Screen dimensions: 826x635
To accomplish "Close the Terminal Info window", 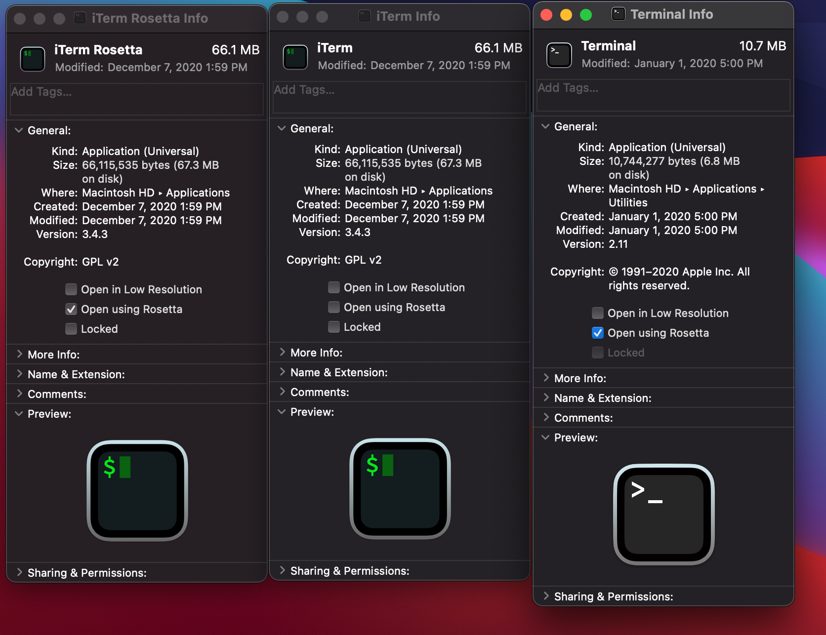I will coord(546,15).
